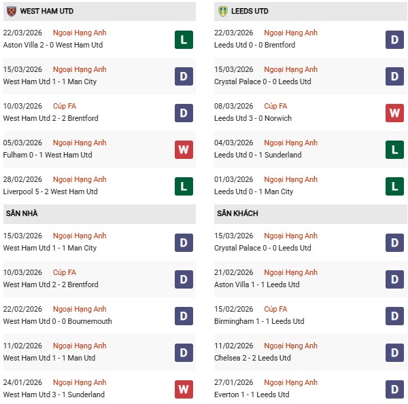Click the Sân Khách section header
Image resolution: width=408 pixels, height=404 pixels.
tap(237, 213)
